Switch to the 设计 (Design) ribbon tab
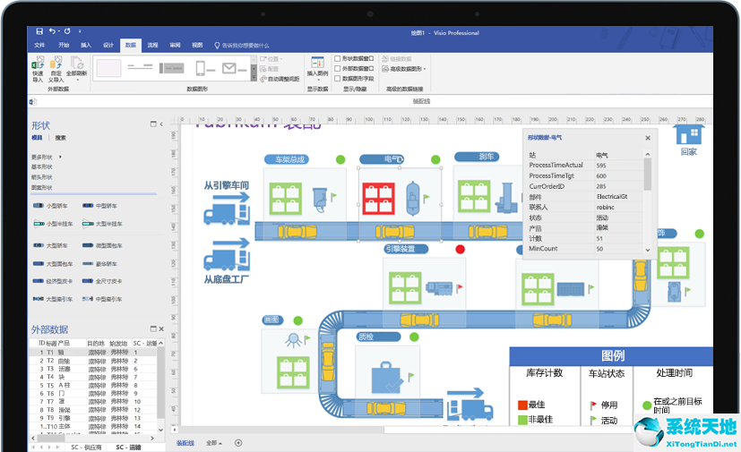 click(x=108, y=46)
